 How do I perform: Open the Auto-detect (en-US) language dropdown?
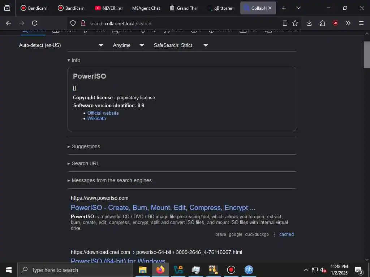click(61, 45)
